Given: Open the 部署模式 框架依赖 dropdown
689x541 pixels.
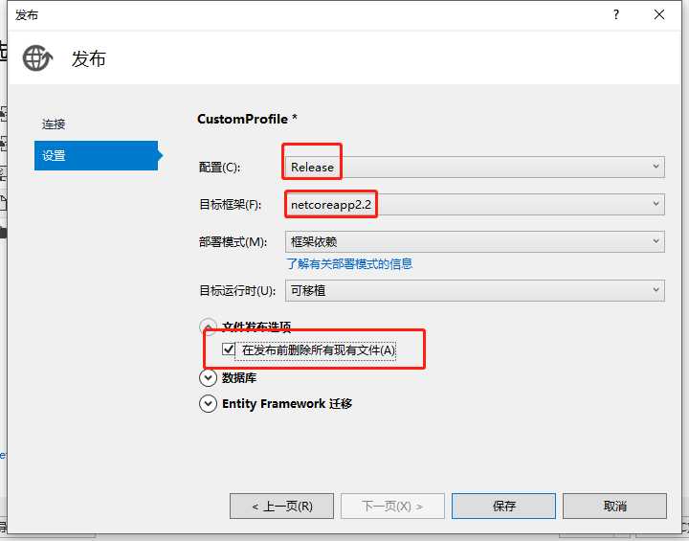Looking at the screenshot, I should (475, 241).
